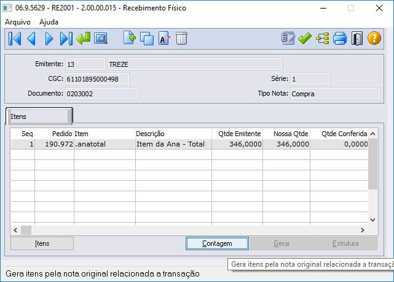The height and width of the screenshot is (282, 394).
Task: Click the Qtde Conferida column header
Action: pos(339,134)
